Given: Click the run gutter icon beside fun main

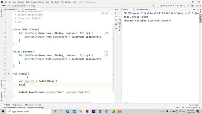Looking at the screenshot, I should coord(9,73).
